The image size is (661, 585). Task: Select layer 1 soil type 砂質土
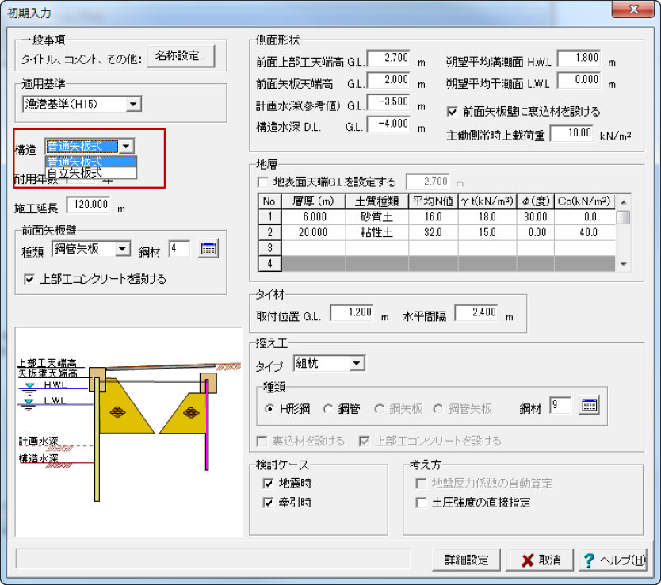pyautogui.click(x=377, y=217)
